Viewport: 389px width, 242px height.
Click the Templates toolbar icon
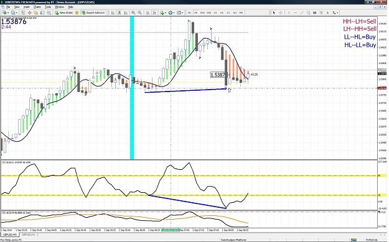[x=179, y=12]
